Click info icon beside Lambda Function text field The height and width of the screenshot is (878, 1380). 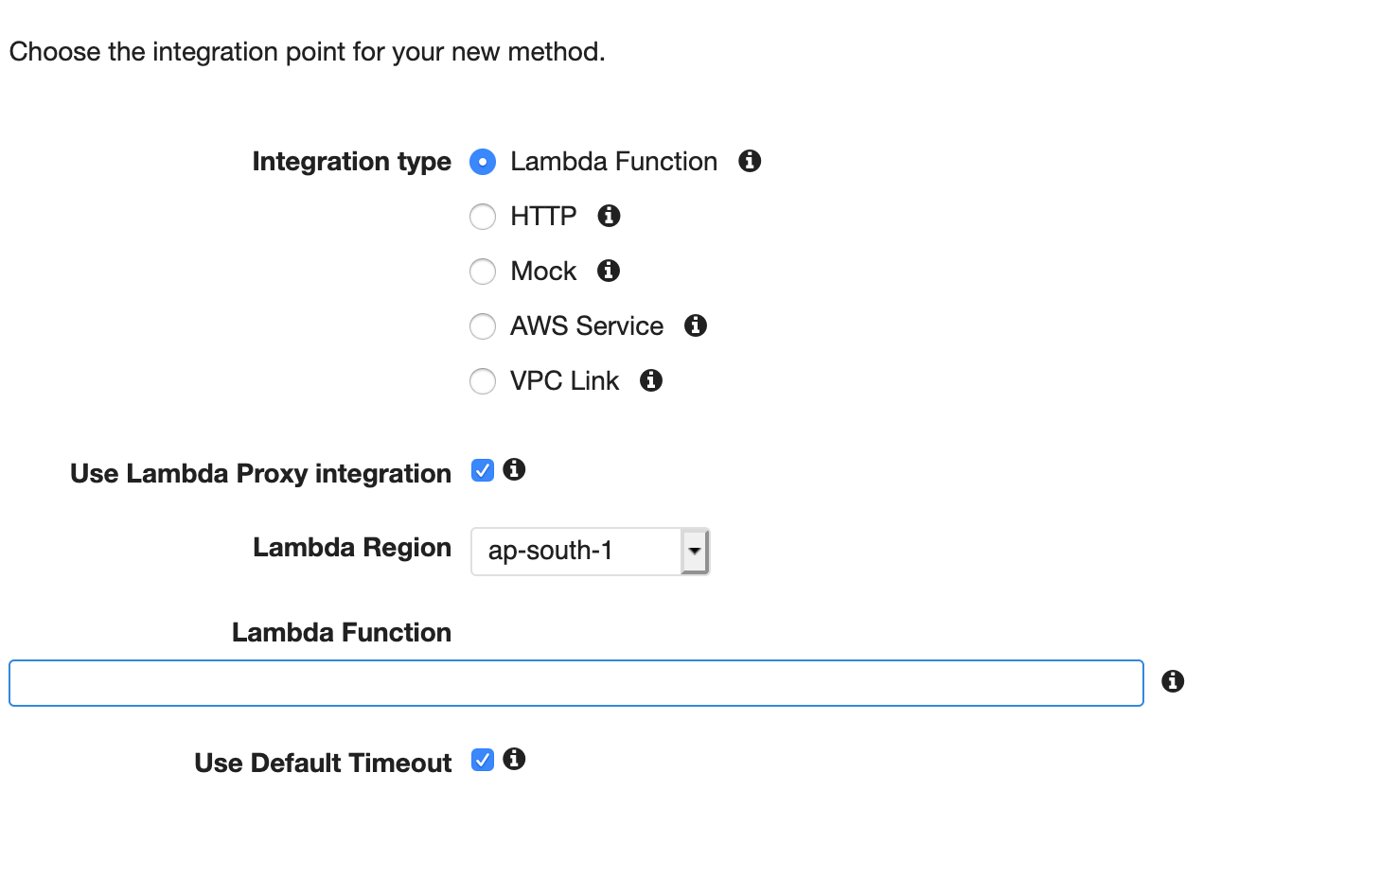[1173, 681]
